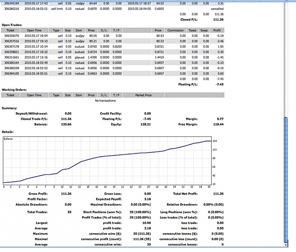This screenshot has width=296, height=252.
Task: Select ticket 306384100 row
Action: [113, 73]
